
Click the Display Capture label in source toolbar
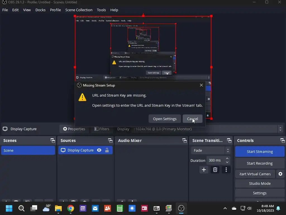[x=23, y=129]
